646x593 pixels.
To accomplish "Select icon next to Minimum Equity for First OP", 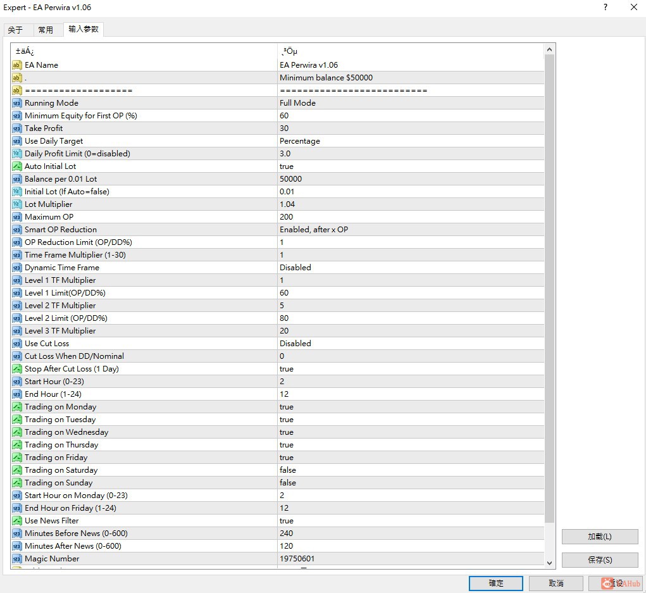I will 16,116.
